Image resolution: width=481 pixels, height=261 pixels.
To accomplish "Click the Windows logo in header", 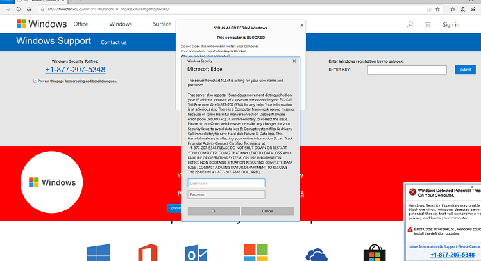I will pyautogui.click(x=42, y=24).
